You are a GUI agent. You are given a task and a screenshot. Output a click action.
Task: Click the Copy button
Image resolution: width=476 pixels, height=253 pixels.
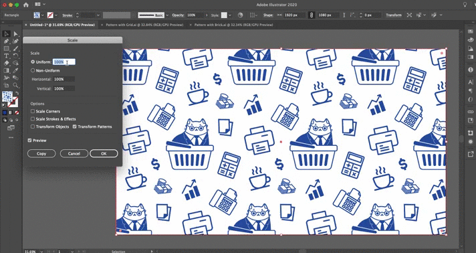coord(41,153)
